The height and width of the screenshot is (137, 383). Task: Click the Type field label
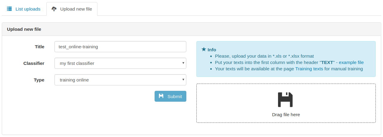coord(39,80)
